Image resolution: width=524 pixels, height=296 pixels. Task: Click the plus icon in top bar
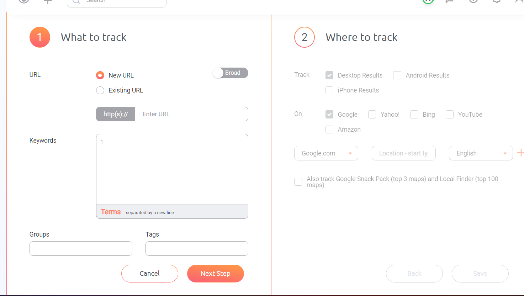coord(48,1)
